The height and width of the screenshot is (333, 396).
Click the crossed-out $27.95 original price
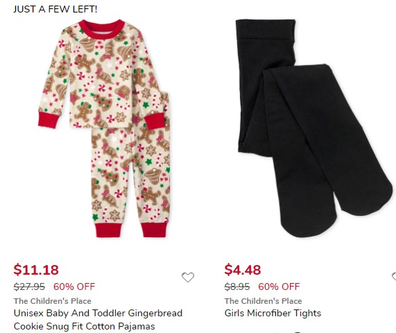click(29, 287)
